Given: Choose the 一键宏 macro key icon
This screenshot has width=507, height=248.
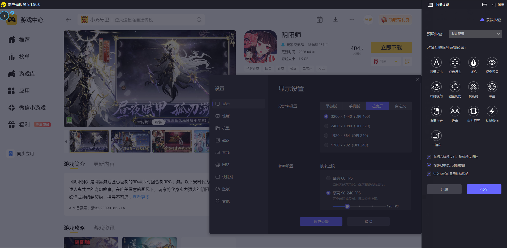Looking at the screenshot, I should click(436, 136).
